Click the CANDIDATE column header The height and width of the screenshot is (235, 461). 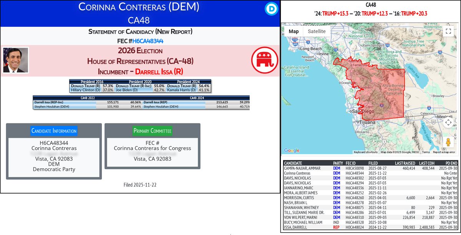pos(293,163)
